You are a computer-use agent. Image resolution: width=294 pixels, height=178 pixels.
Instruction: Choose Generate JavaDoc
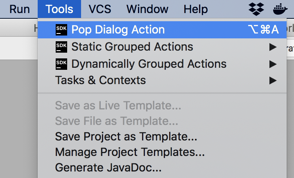tap(109, 168)
